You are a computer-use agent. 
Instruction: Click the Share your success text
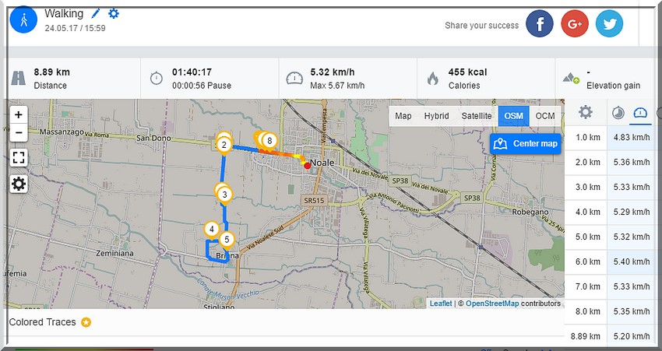pos(482,26)
